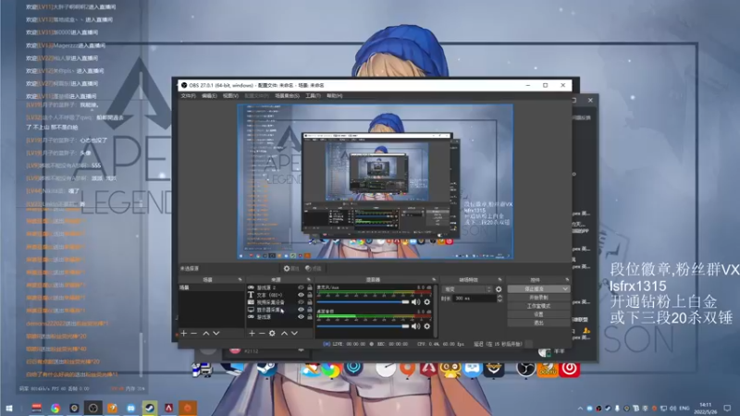The width and height of the screenshot is (740, 416).
Task: Click the 300 ms transition duration field
Action: [474, 298]
